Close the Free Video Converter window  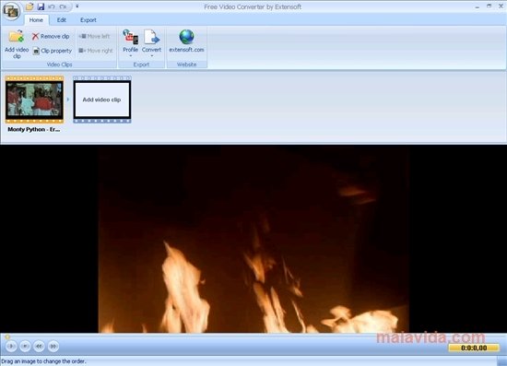501,6
